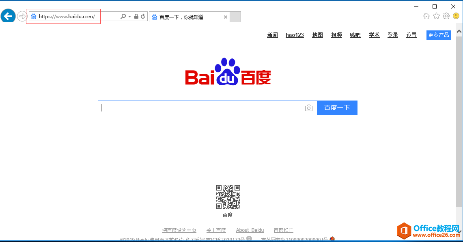Open the 百度推广 link

tap(284, 230)
